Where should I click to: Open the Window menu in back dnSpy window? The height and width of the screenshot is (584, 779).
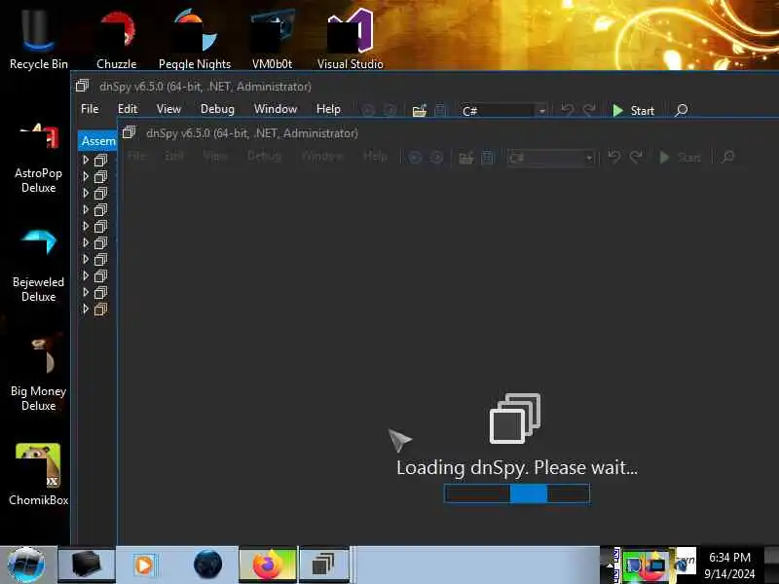[276, 109]
